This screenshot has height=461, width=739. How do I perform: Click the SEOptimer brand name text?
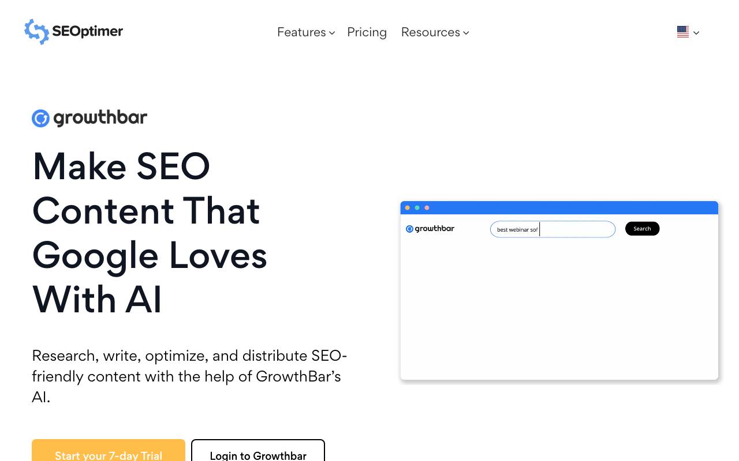87,32
